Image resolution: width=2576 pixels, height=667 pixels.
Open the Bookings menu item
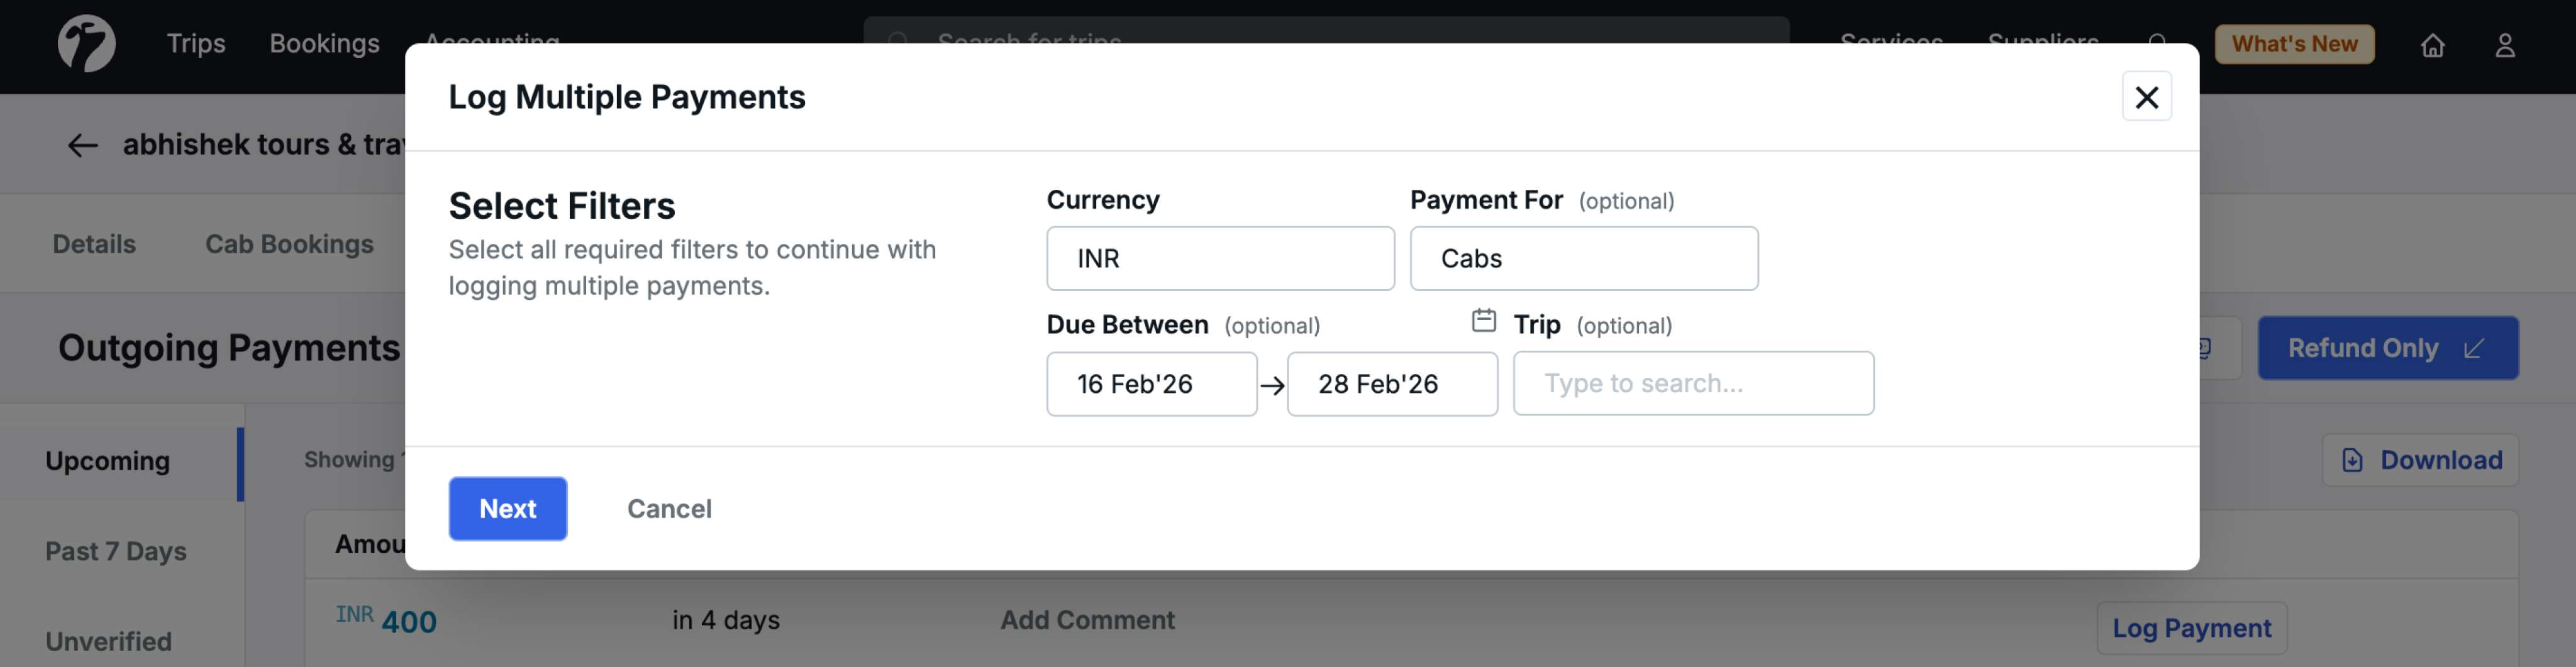point(324,44)
